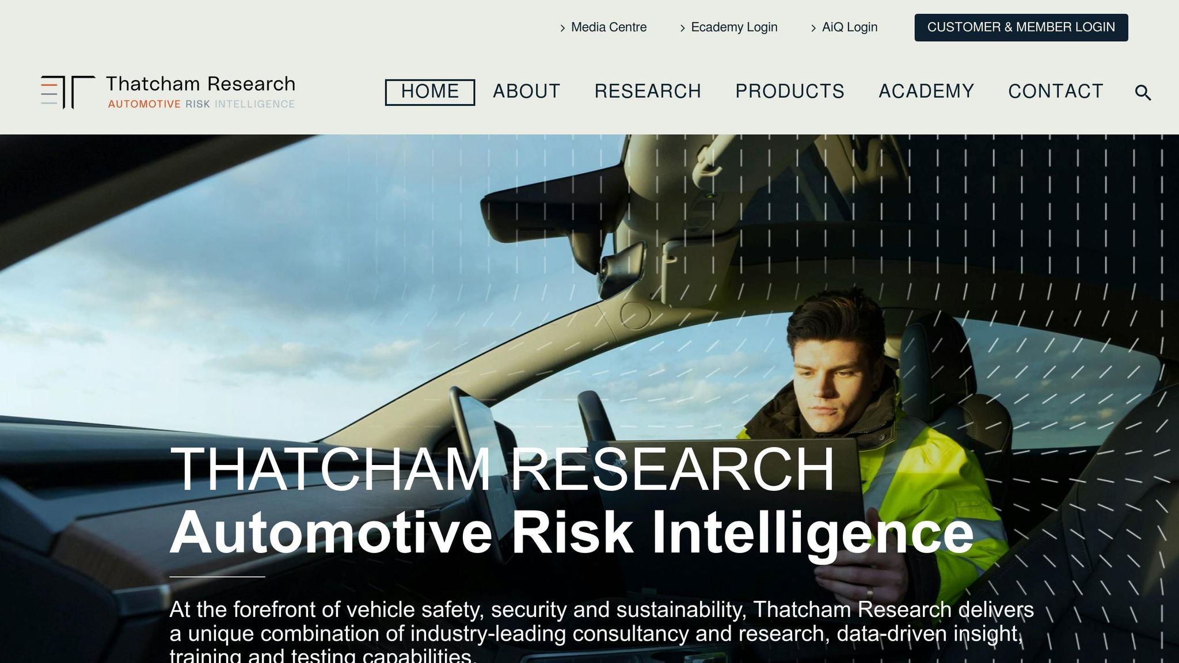Image resolution: width=1179 pixels, height=663 pixels.
Task: Open the ABOUT menu item
Action: (x=526, y=92)
